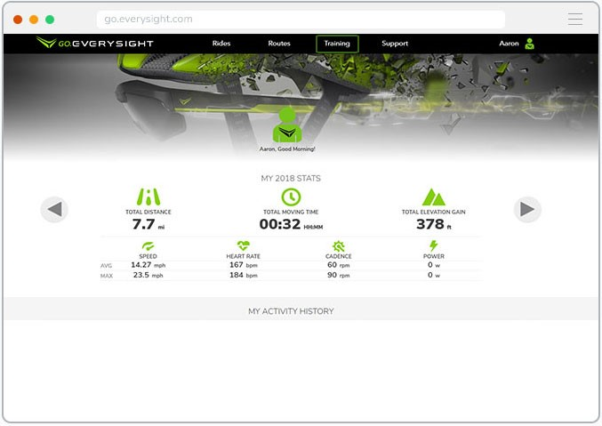Click the orange minimize window button
The height and width of the screenshot is (426, 602).
point(34,20)
